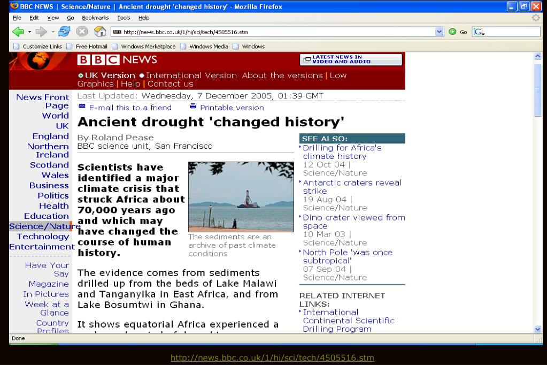Open the View menu
547x365 pixels.
[53, 18]
